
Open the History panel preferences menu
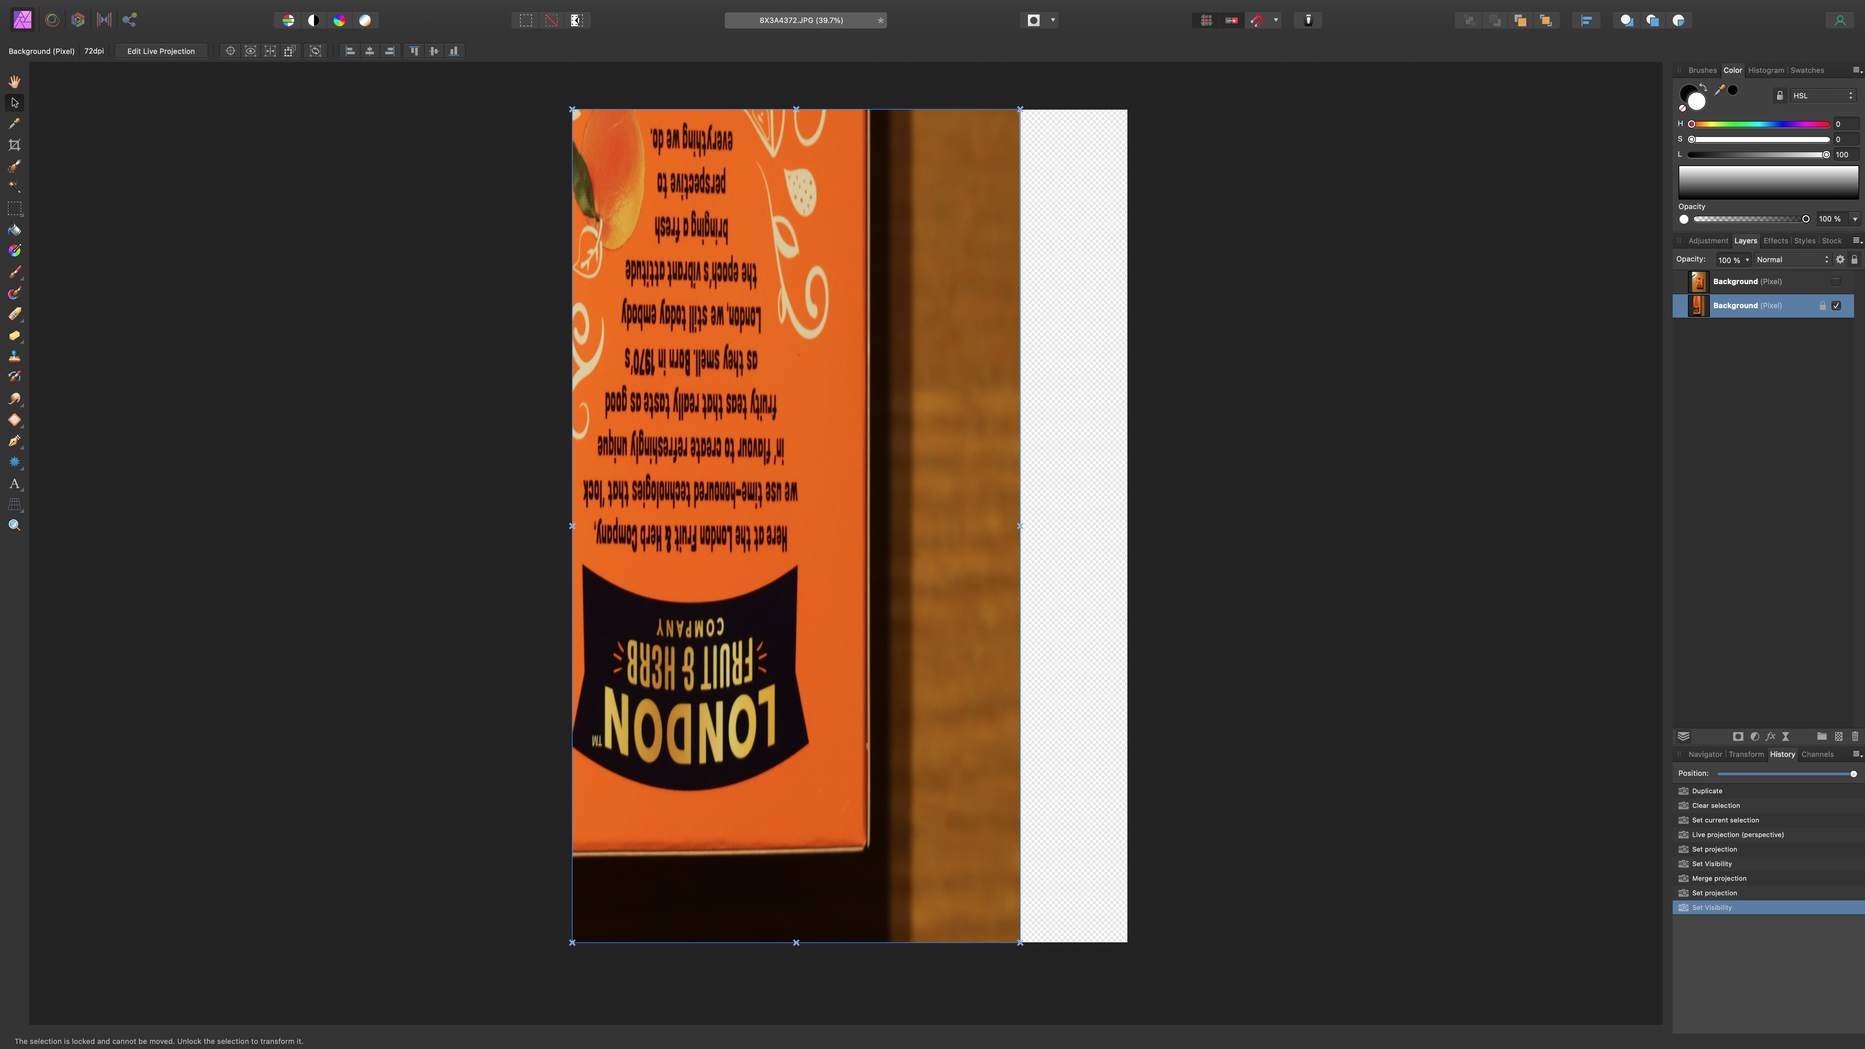1857,754
